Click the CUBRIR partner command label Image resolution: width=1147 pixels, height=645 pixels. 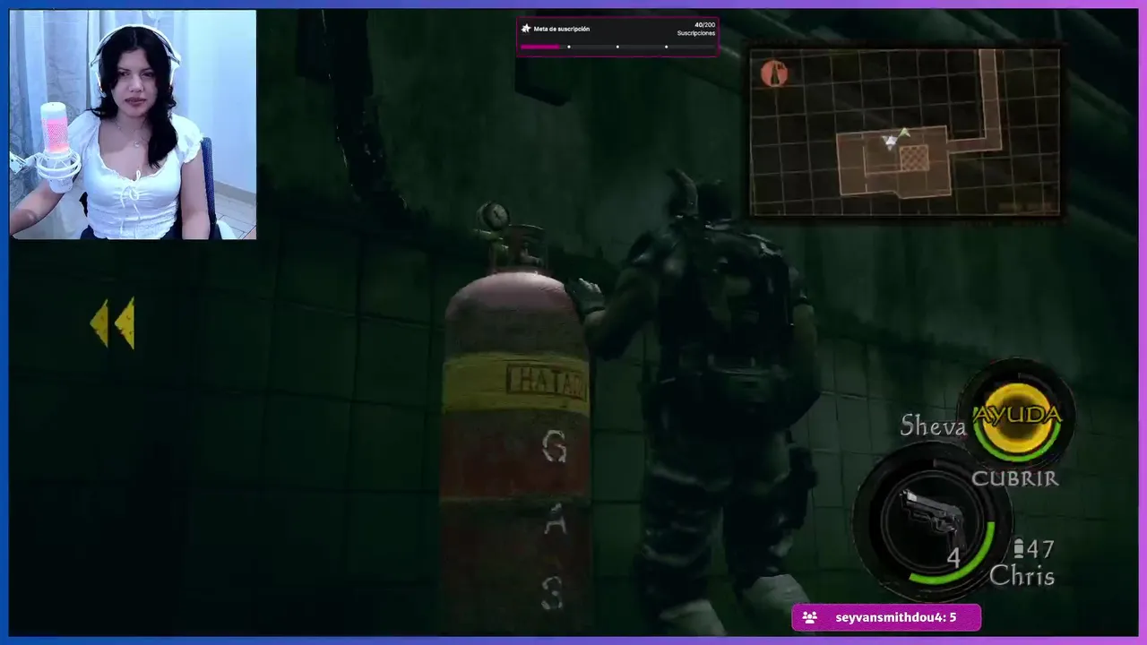1015,478
